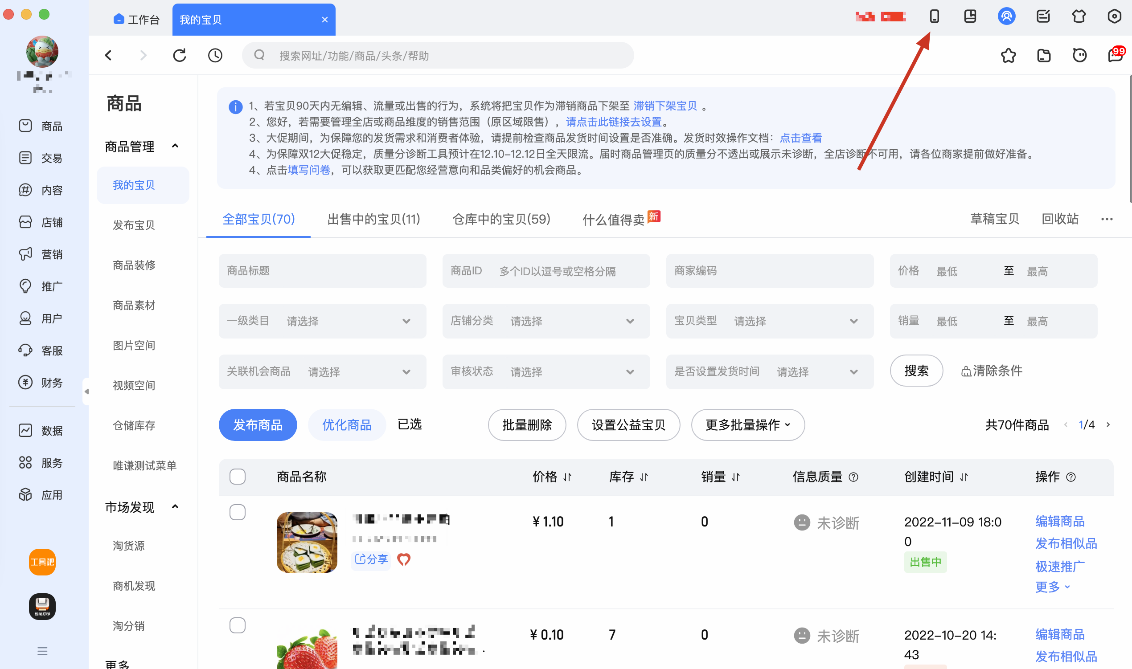The height and width of the screenshot is (669, 1132).
Task: Open messages icon with 99 badge
Action: coord(1115,55)
